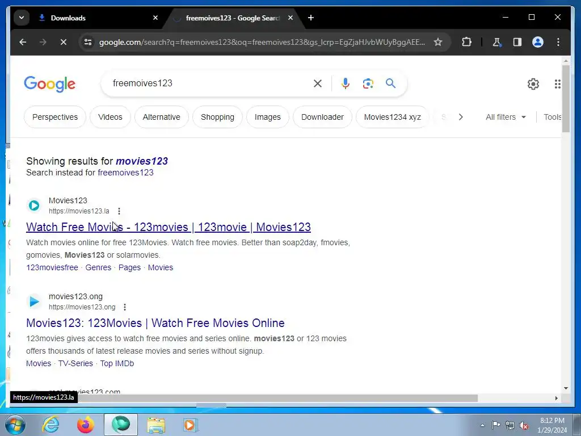This screenshot has width=581, height=436.
Task: Start voice search with the microphone
Action: 346,83
